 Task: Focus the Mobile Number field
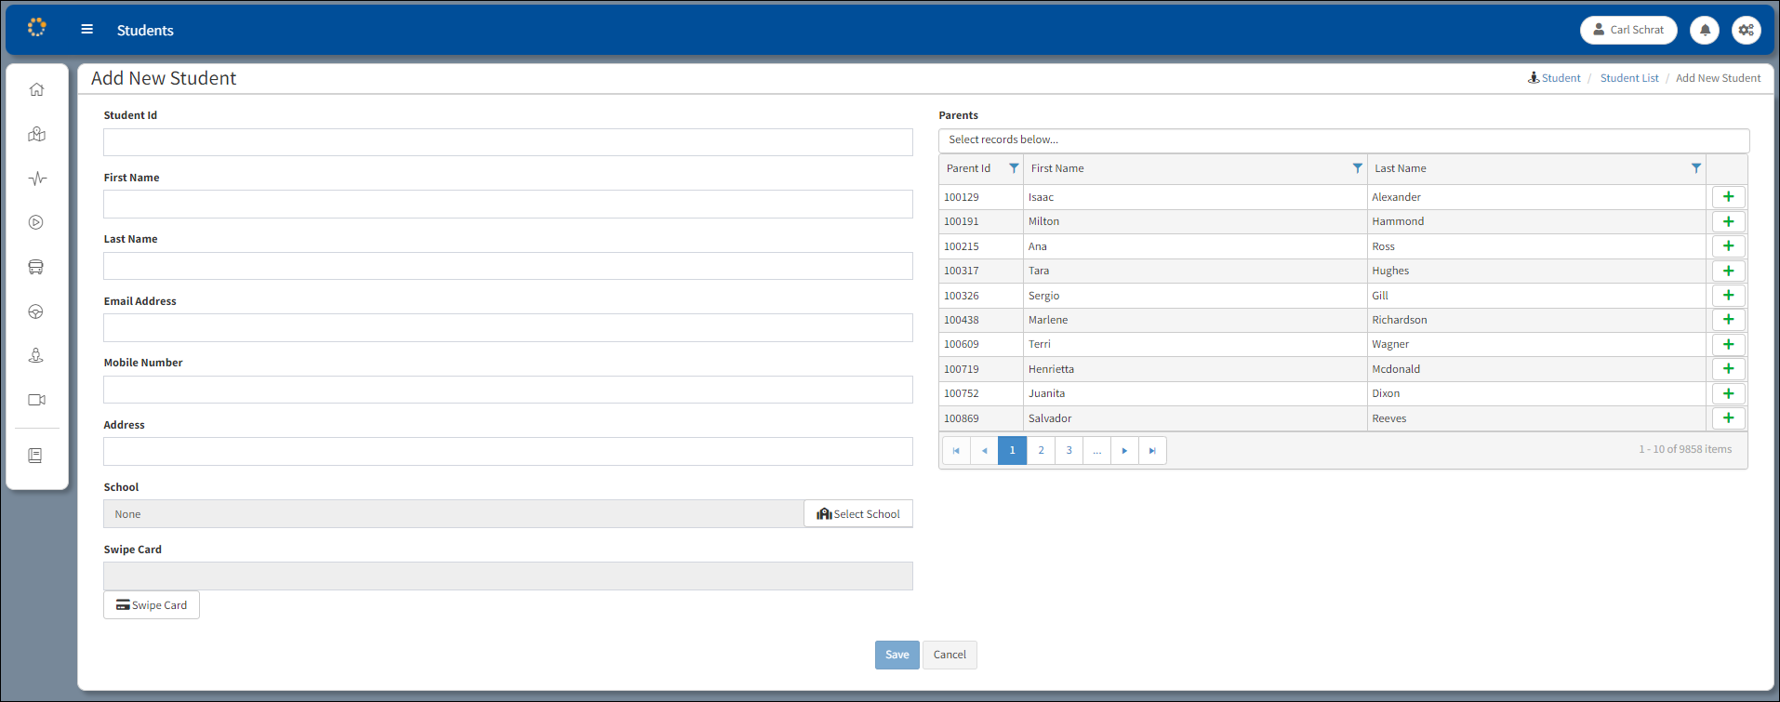pyautogui.click(x=508, y=390)
